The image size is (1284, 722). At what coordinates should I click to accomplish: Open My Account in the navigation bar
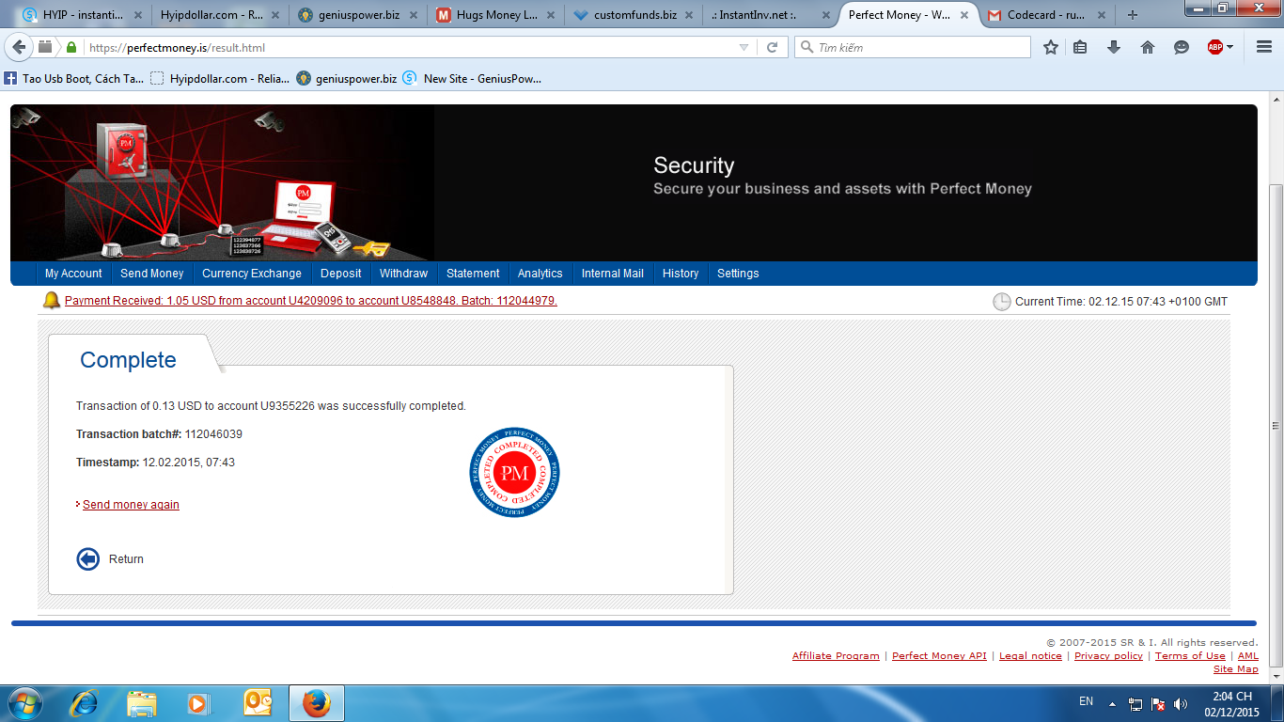(73, 274)
